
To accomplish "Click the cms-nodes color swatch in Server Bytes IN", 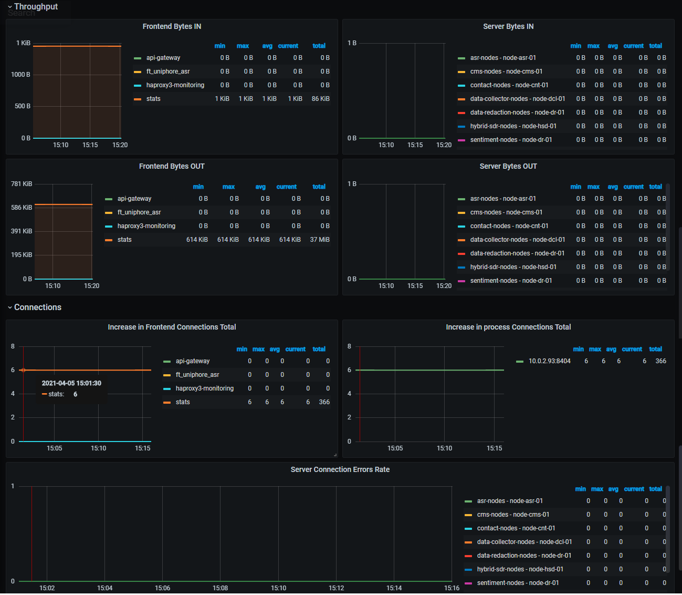I will click(461, 72).
